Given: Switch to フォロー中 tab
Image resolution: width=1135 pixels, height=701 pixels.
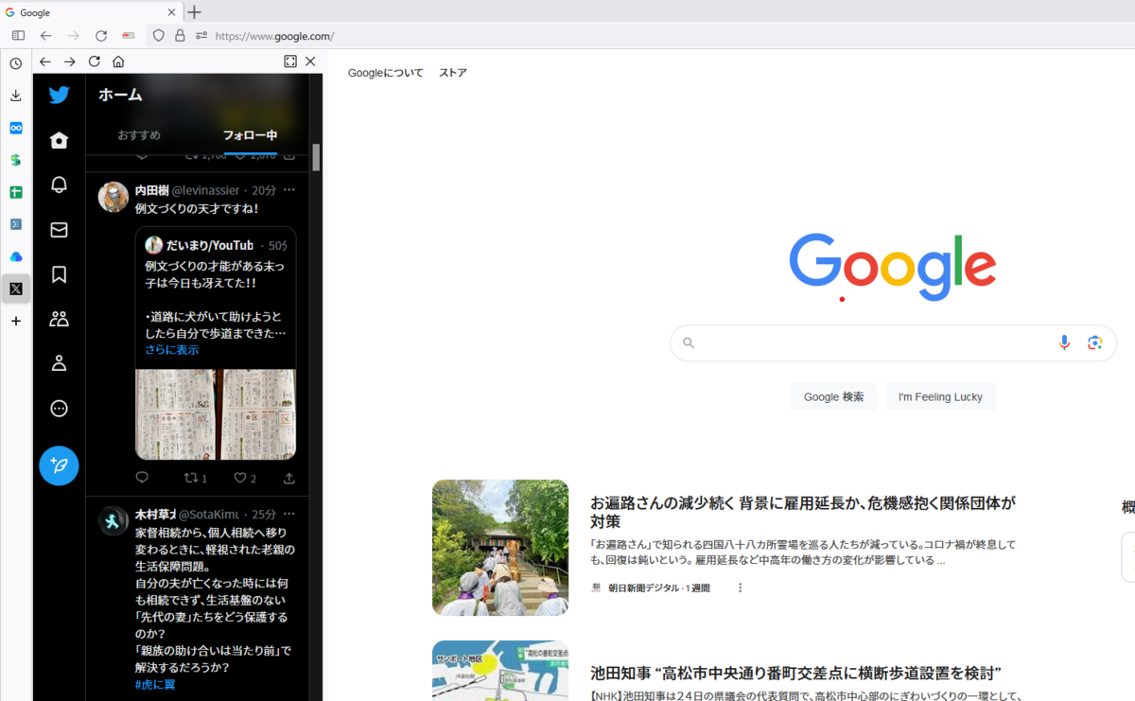Looking at the screenshot, I should [250, 135].
